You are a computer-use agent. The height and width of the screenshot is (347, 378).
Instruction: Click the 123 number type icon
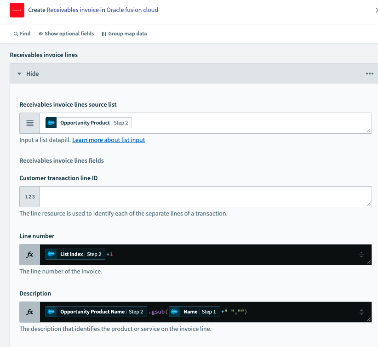(30, 197)
